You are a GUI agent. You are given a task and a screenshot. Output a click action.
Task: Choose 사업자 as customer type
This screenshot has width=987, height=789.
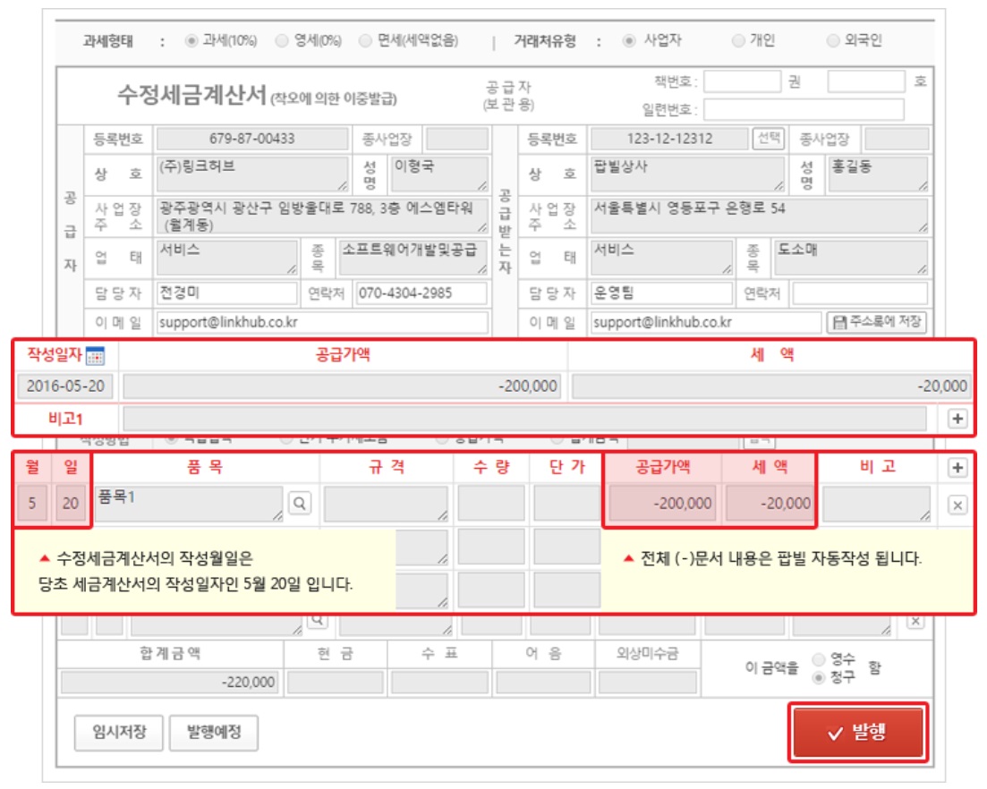(x=628, y=41)
